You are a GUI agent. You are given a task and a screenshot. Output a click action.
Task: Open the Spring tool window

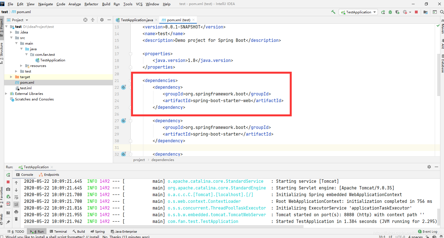(98, 232)
